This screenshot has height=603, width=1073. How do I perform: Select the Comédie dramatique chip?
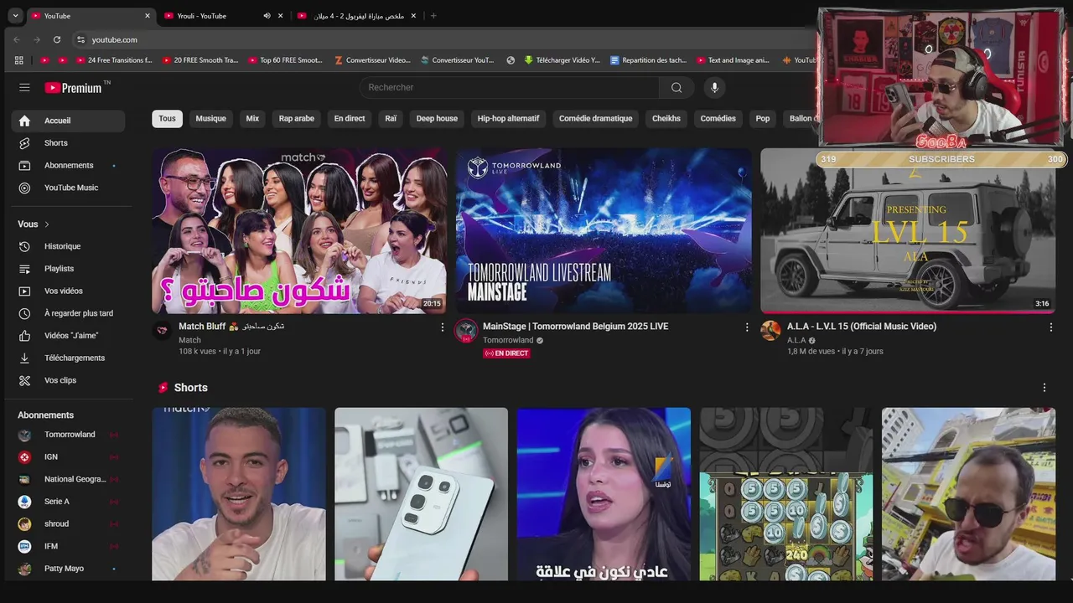[596, 119]
